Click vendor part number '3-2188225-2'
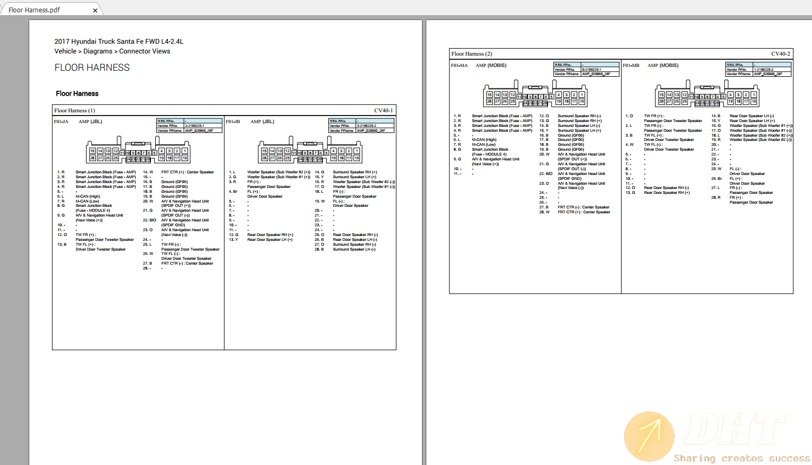This screenshot has height=465, width=812. (x=367, y=126)
